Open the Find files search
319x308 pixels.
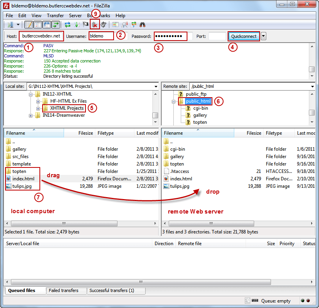143,24
